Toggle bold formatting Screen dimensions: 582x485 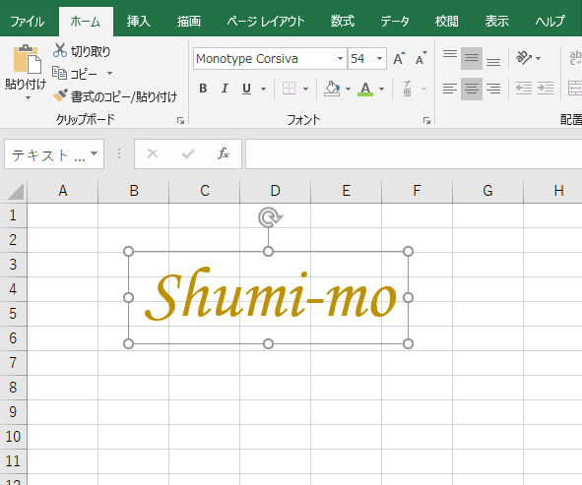pos(203,89)
